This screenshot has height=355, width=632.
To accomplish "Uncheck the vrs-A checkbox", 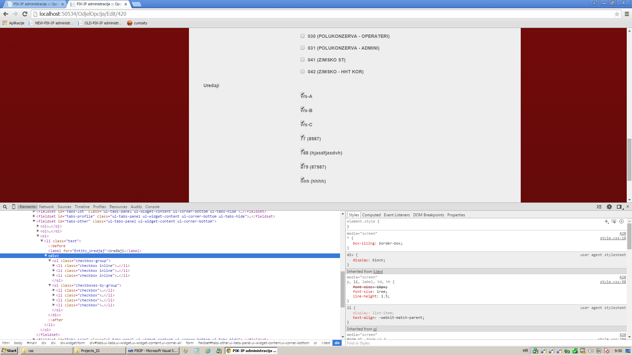I will point(303,94).
